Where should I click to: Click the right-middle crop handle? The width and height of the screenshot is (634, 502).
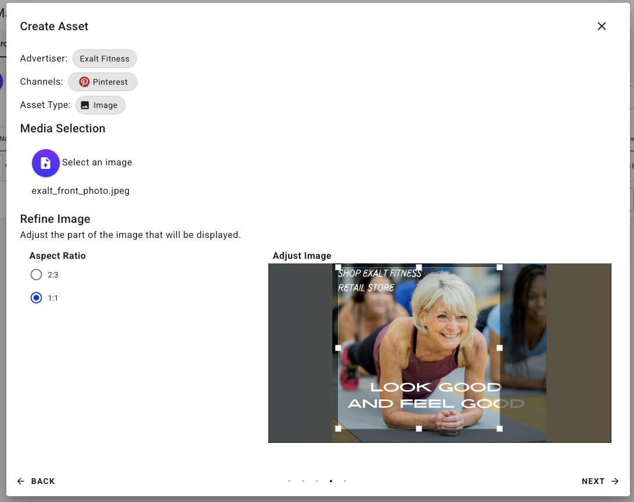pos(499,348)
